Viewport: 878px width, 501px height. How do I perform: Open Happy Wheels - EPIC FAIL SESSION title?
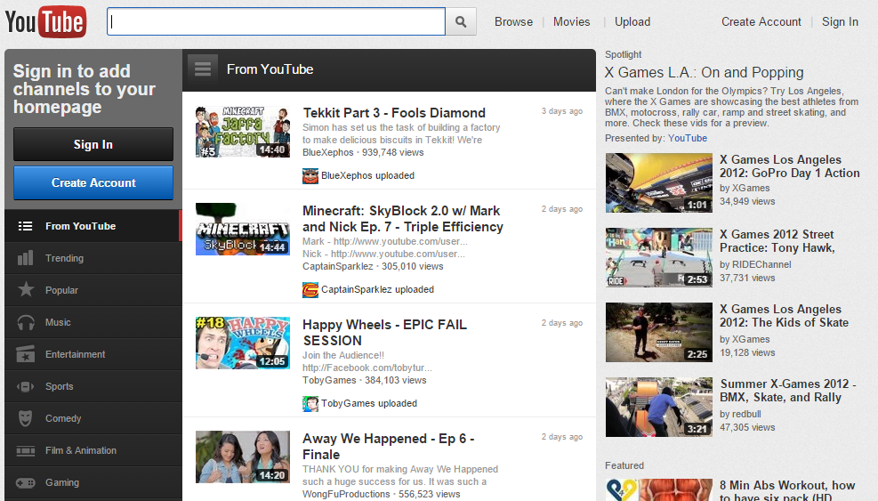click(384, 332)
